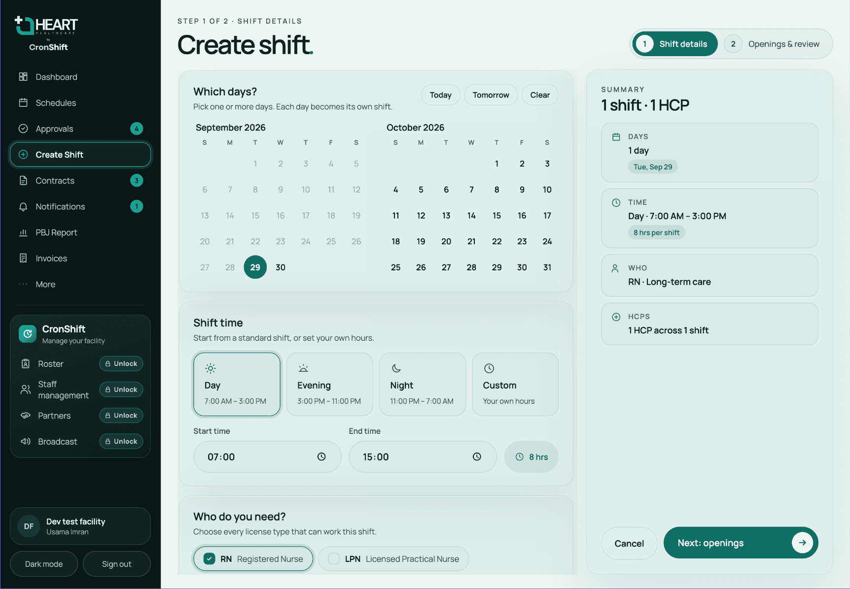The height and width of the screenshot is (589, 850).
Task: Select October 1 on the calendar
Action: [496, 164]
